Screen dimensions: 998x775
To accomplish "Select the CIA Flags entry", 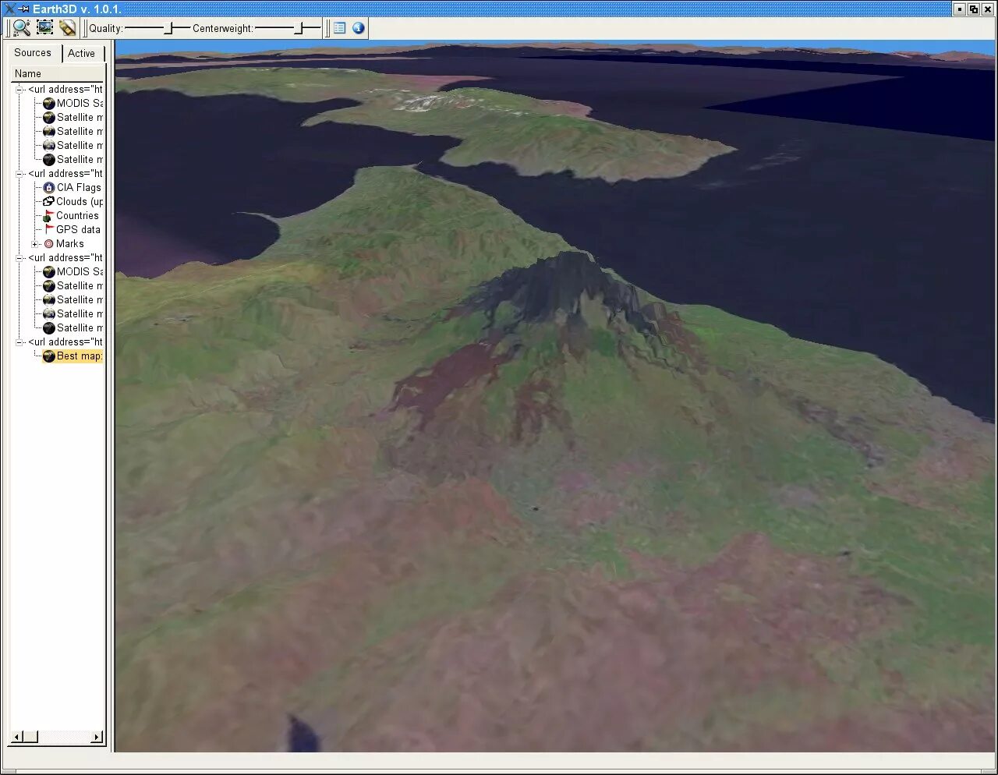I will coord(79,188).
